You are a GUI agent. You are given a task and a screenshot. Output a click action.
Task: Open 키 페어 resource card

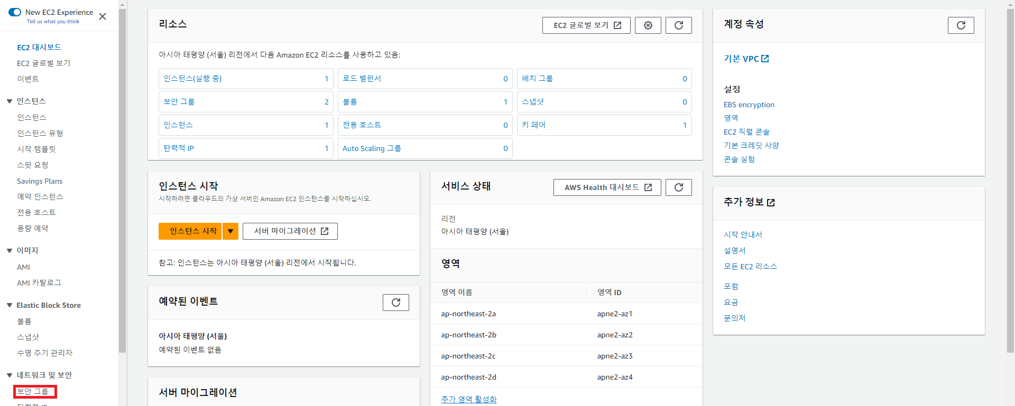(604, 125)
